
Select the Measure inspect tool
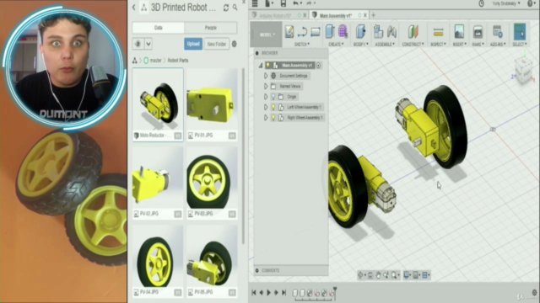(x=438, y=32)
